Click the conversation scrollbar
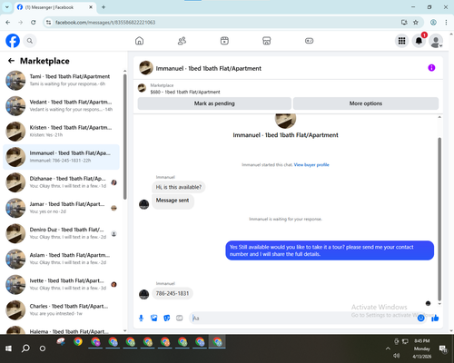The width and height of the screenshot is (454, 363). click(x=439, y=220)
